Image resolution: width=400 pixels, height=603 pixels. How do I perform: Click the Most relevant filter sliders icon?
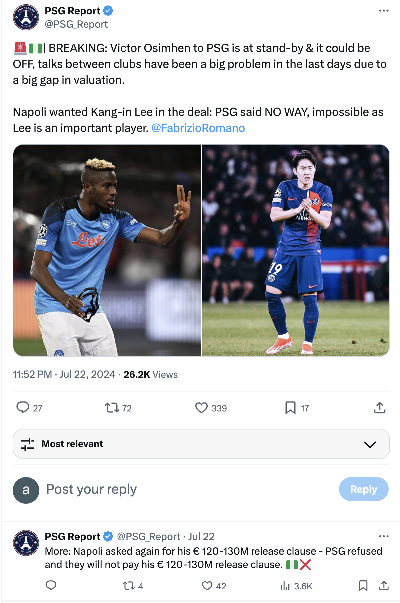click(x=27, y=444)
